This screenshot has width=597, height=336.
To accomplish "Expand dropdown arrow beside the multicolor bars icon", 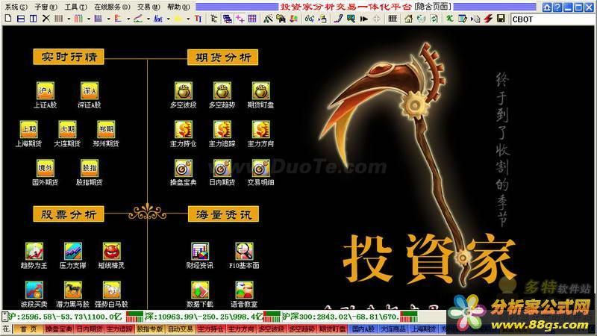I will coord(88,19).
